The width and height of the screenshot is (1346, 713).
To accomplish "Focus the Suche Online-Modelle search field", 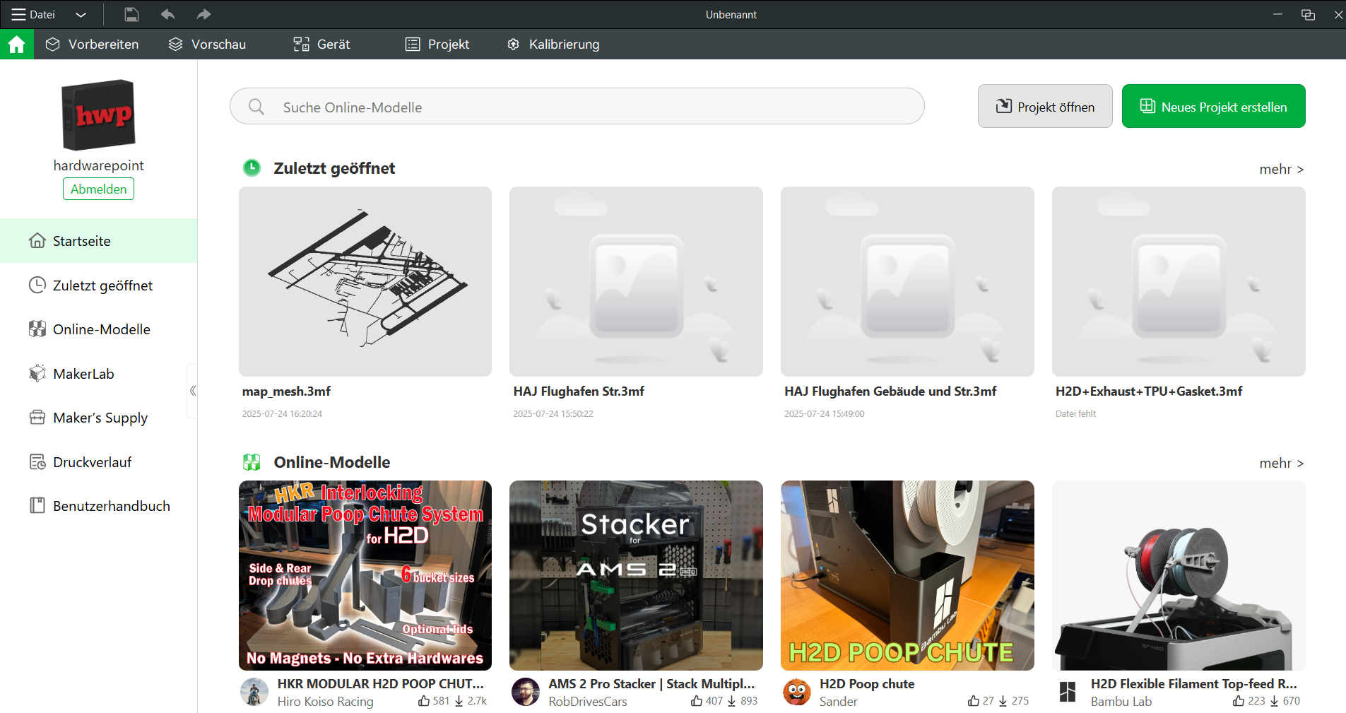I will click(577, 106).
